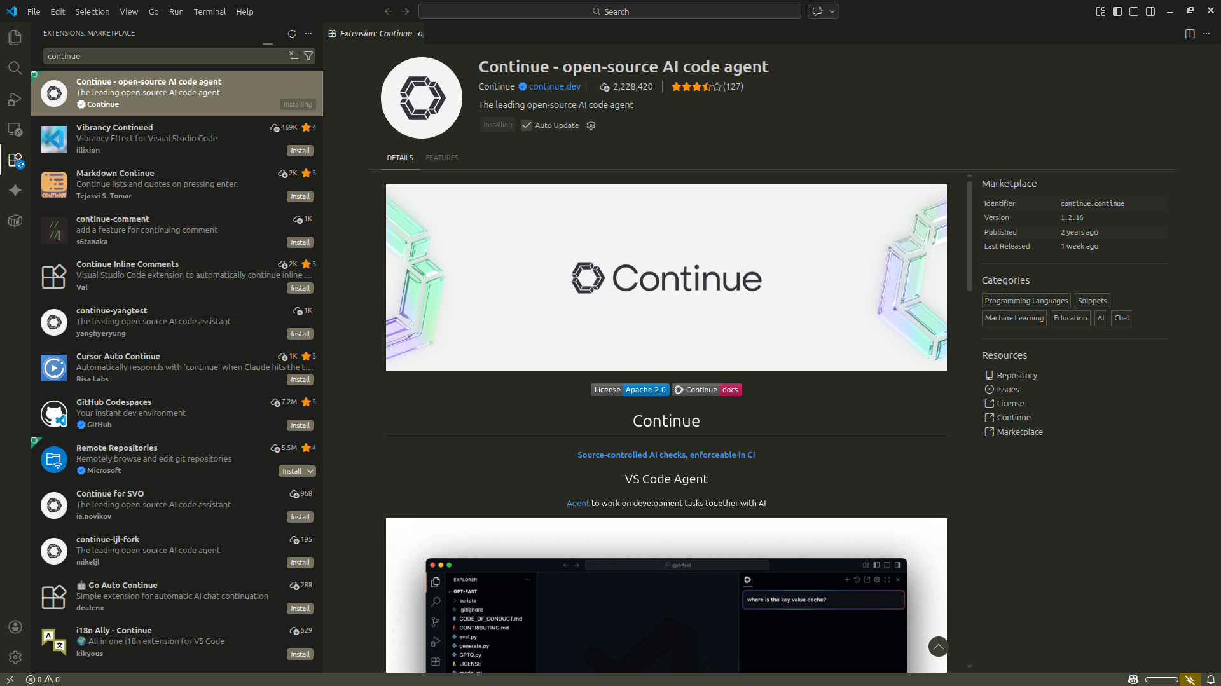Click Apache 2.0 license badge
Image resolution: width=1221 pixels, height=686 pixels.
[630, 390]
